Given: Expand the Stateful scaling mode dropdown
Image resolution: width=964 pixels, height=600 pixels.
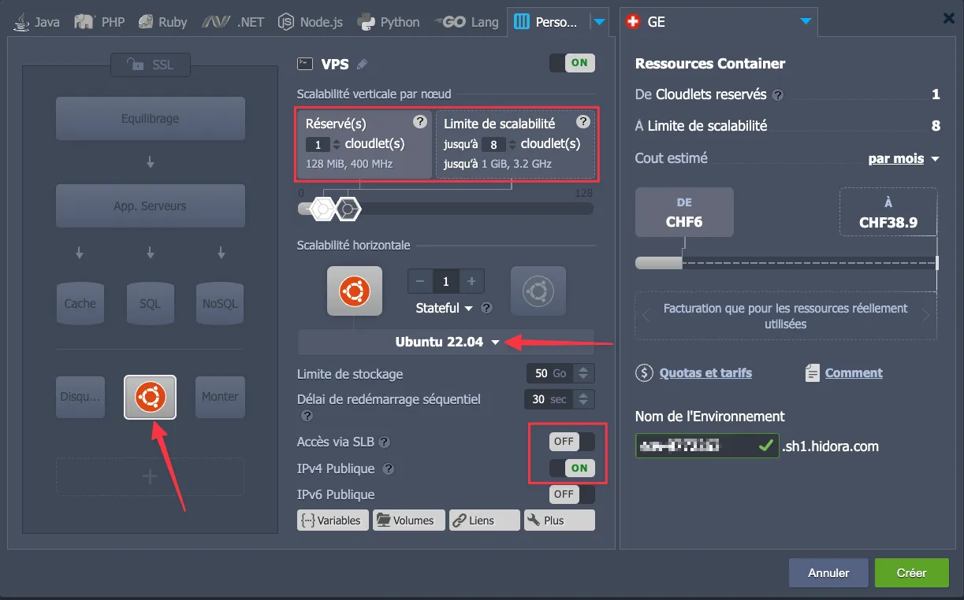Looking at the screenshot, I should (x=445, y=308).
